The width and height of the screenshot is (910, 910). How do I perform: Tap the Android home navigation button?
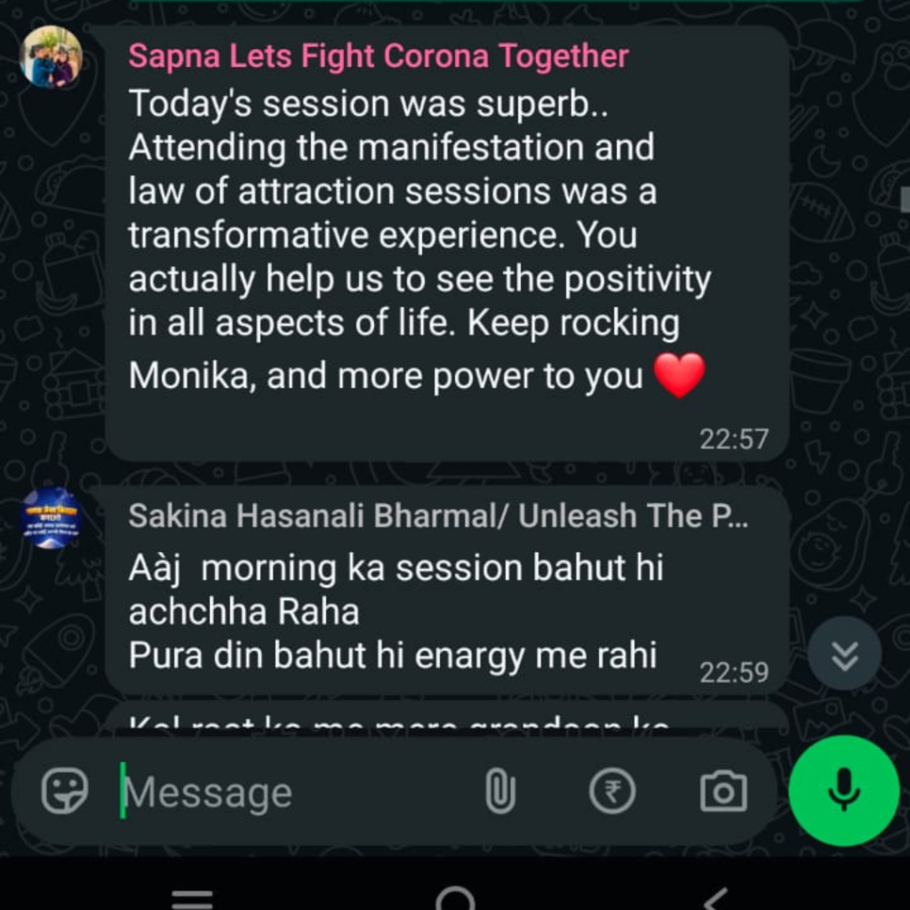(456, 899)
